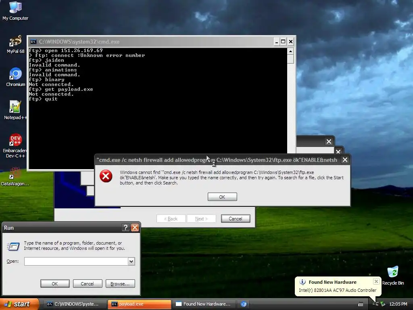Expand the Open combo box dropdown arrow
Viewport: 413px width, 310px height.
131,261
